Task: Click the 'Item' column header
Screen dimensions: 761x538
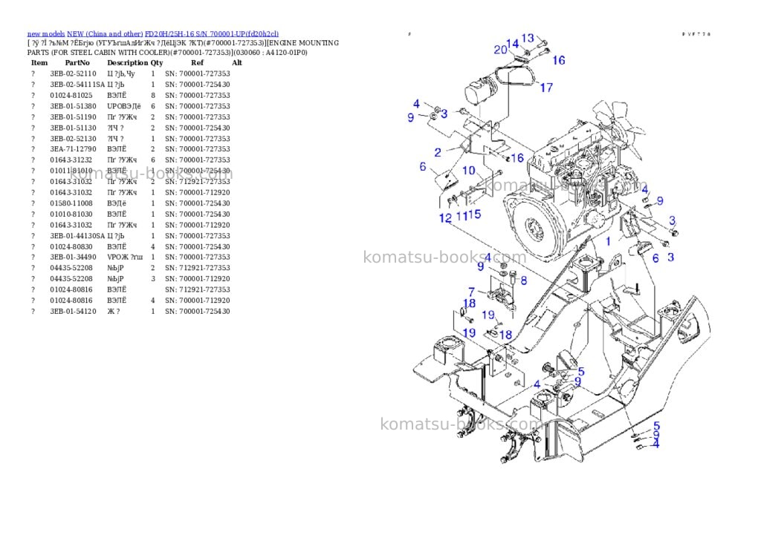Action: click(x=39, y=63)
